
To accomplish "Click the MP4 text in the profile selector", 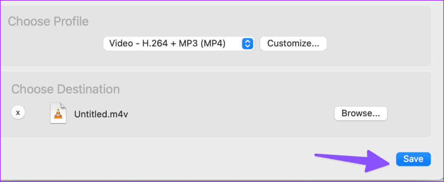I will click(215, 43).
